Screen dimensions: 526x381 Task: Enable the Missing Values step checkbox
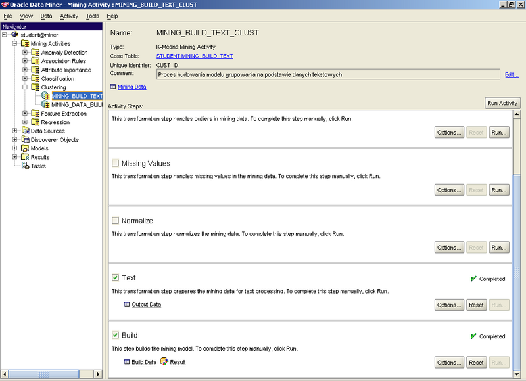116,164
